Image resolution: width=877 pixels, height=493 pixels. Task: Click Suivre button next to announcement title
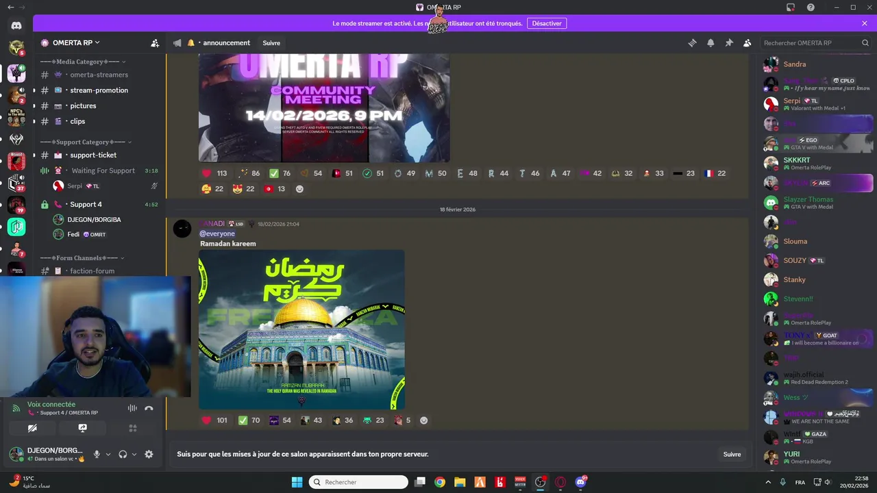pos(271,43)
